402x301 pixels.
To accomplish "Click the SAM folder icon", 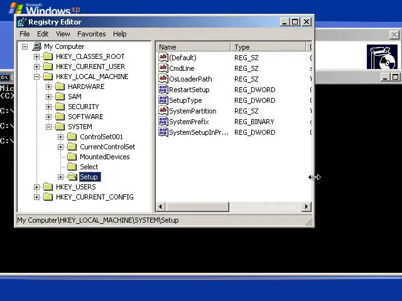I will [x=60, y=97].
